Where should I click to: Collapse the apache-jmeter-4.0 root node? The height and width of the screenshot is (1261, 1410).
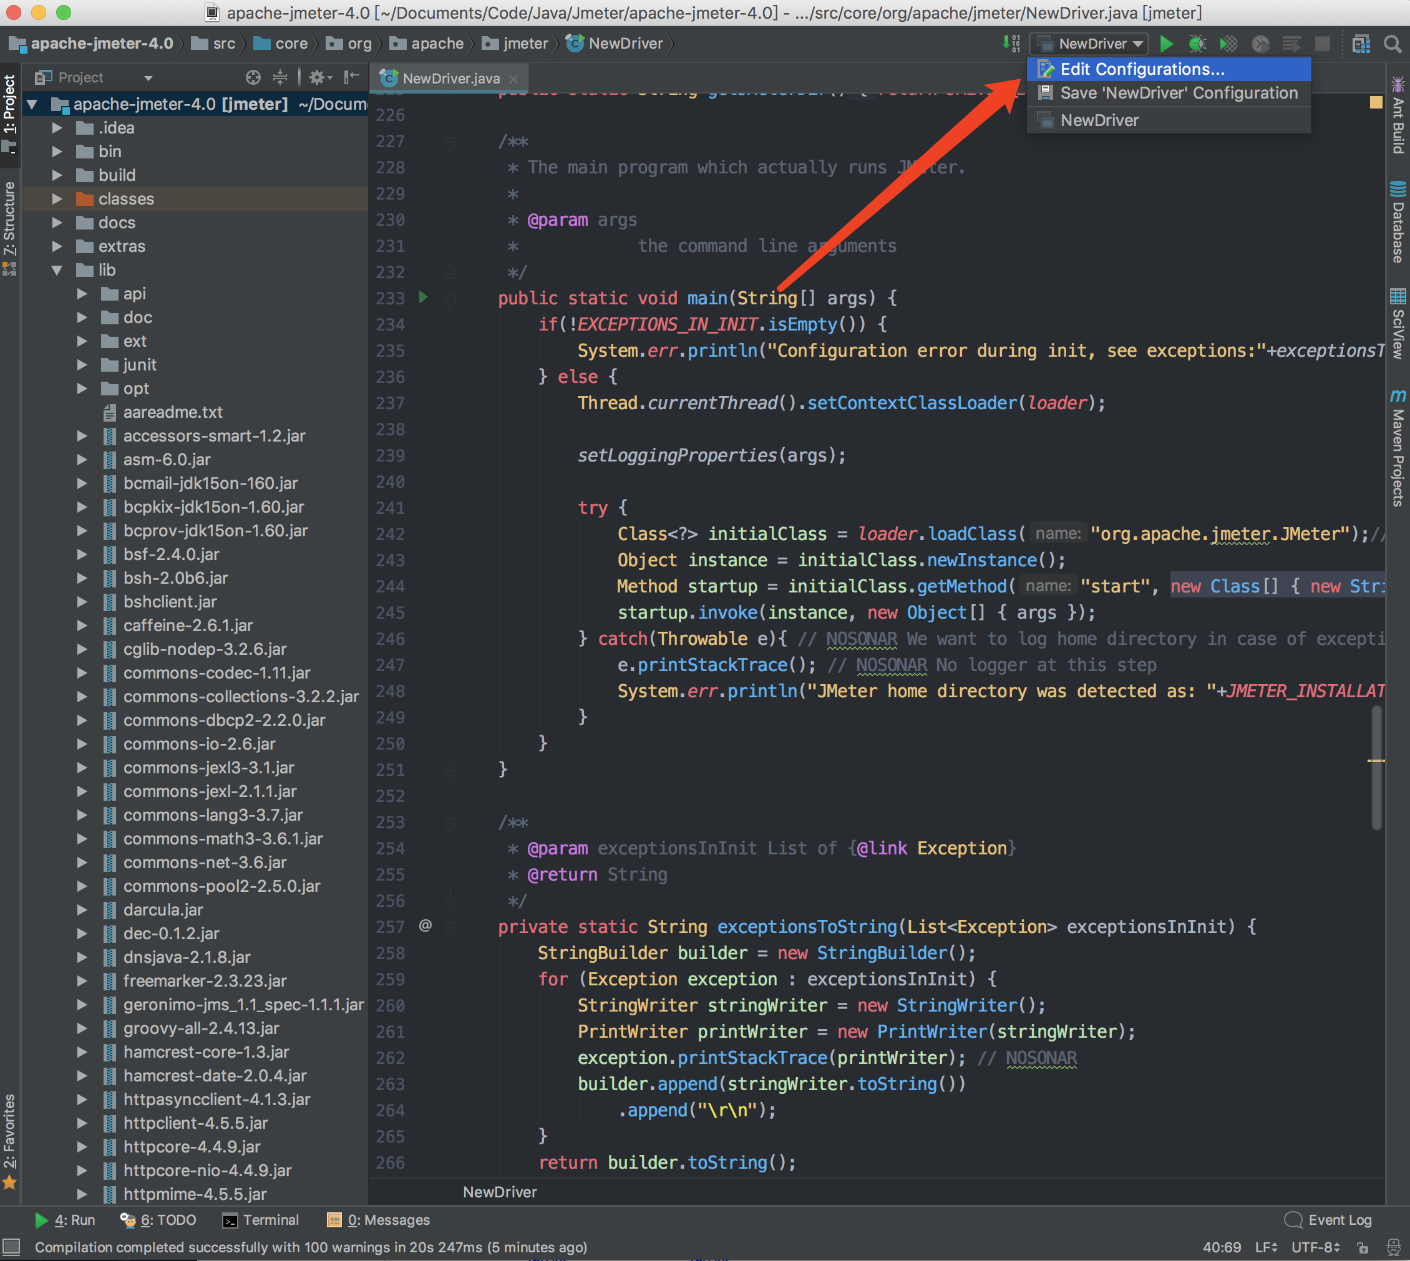click(x=32, y=105)
